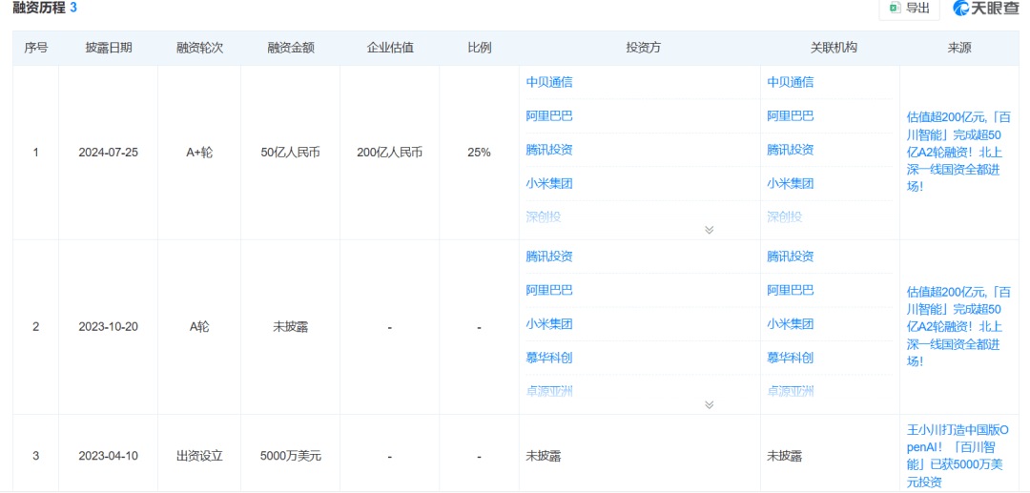The height and width of the screenshot is (493, 1030).
Task: Open related institution 小米集团 in A轮 row
Action: click(x=791, y=324)
